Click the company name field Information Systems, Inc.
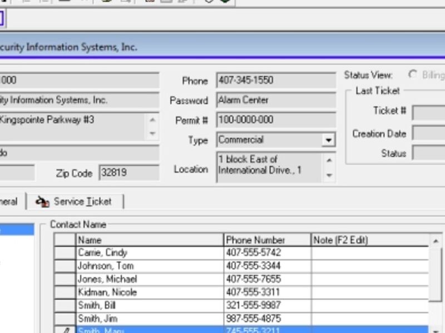 point(80,100)
